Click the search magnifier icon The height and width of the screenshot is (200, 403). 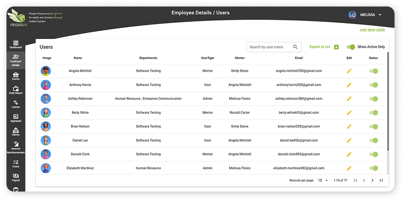pos(295,47)
